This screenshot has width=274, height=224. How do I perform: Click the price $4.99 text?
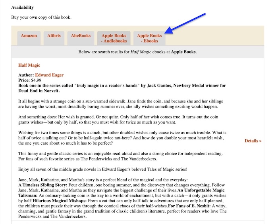click(x=36, y=80)
